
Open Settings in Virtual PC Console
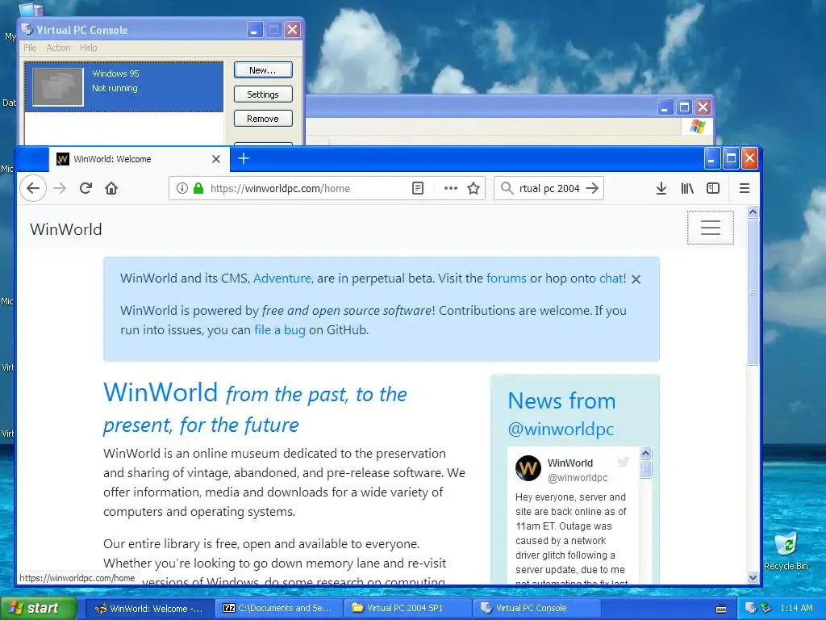tap(263, 94)
